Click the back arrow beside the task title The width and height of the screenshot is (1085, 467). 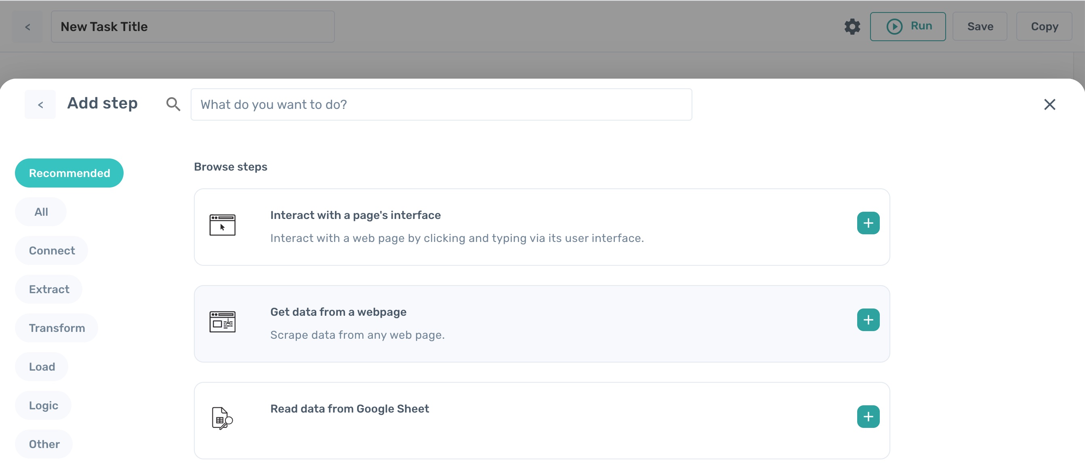[27, 27]
